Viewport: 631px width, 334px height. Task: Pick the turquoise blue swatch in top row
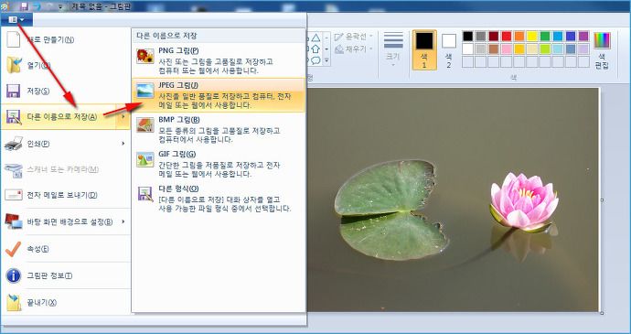[558, 37]
